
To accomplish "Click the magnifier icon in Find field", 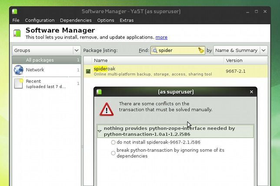I will (155, 50).
